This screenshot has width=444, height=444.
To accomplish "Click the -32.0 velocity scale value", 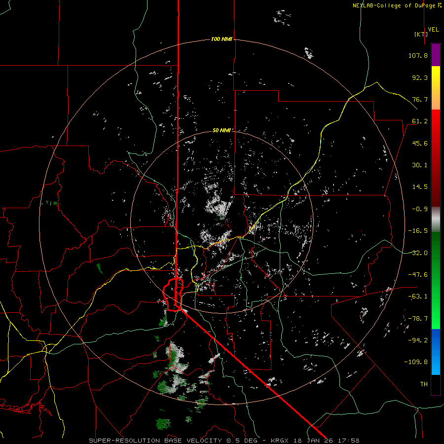I will 418,253.
